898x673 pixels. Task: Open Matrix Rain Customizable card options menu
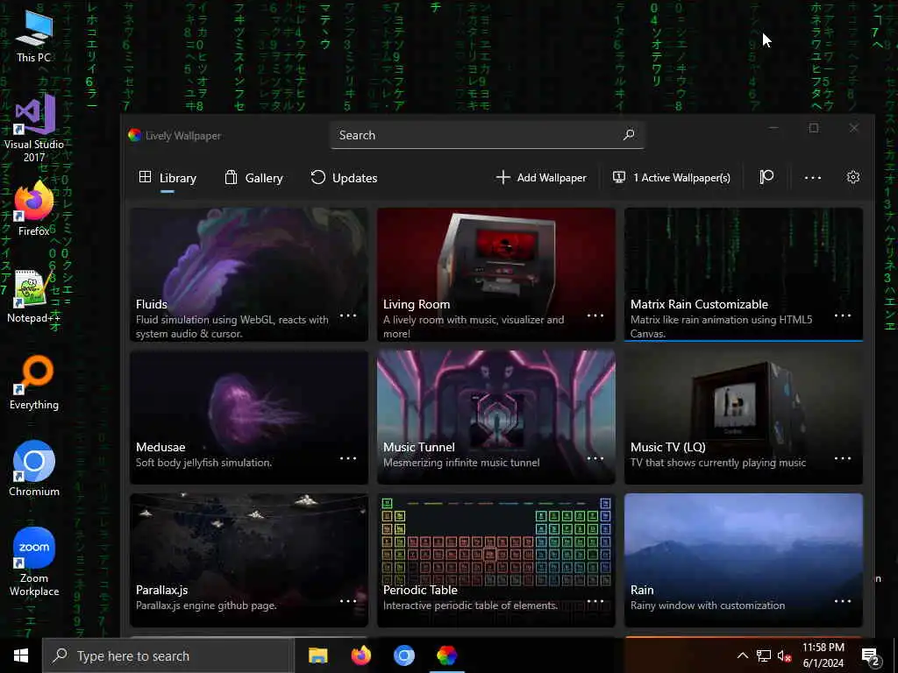843,315
